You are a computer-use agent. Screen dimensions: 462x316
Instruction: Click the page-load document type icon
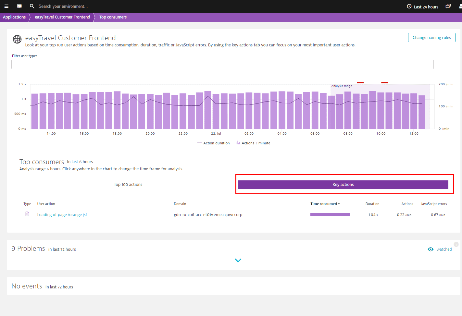(x=27, y=214)
